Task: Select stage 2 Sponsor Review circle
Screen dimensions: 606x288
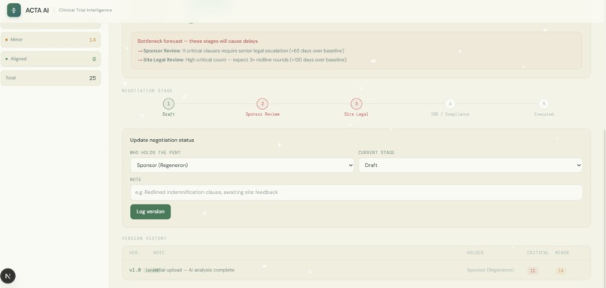Action: [x=262, y=104]
